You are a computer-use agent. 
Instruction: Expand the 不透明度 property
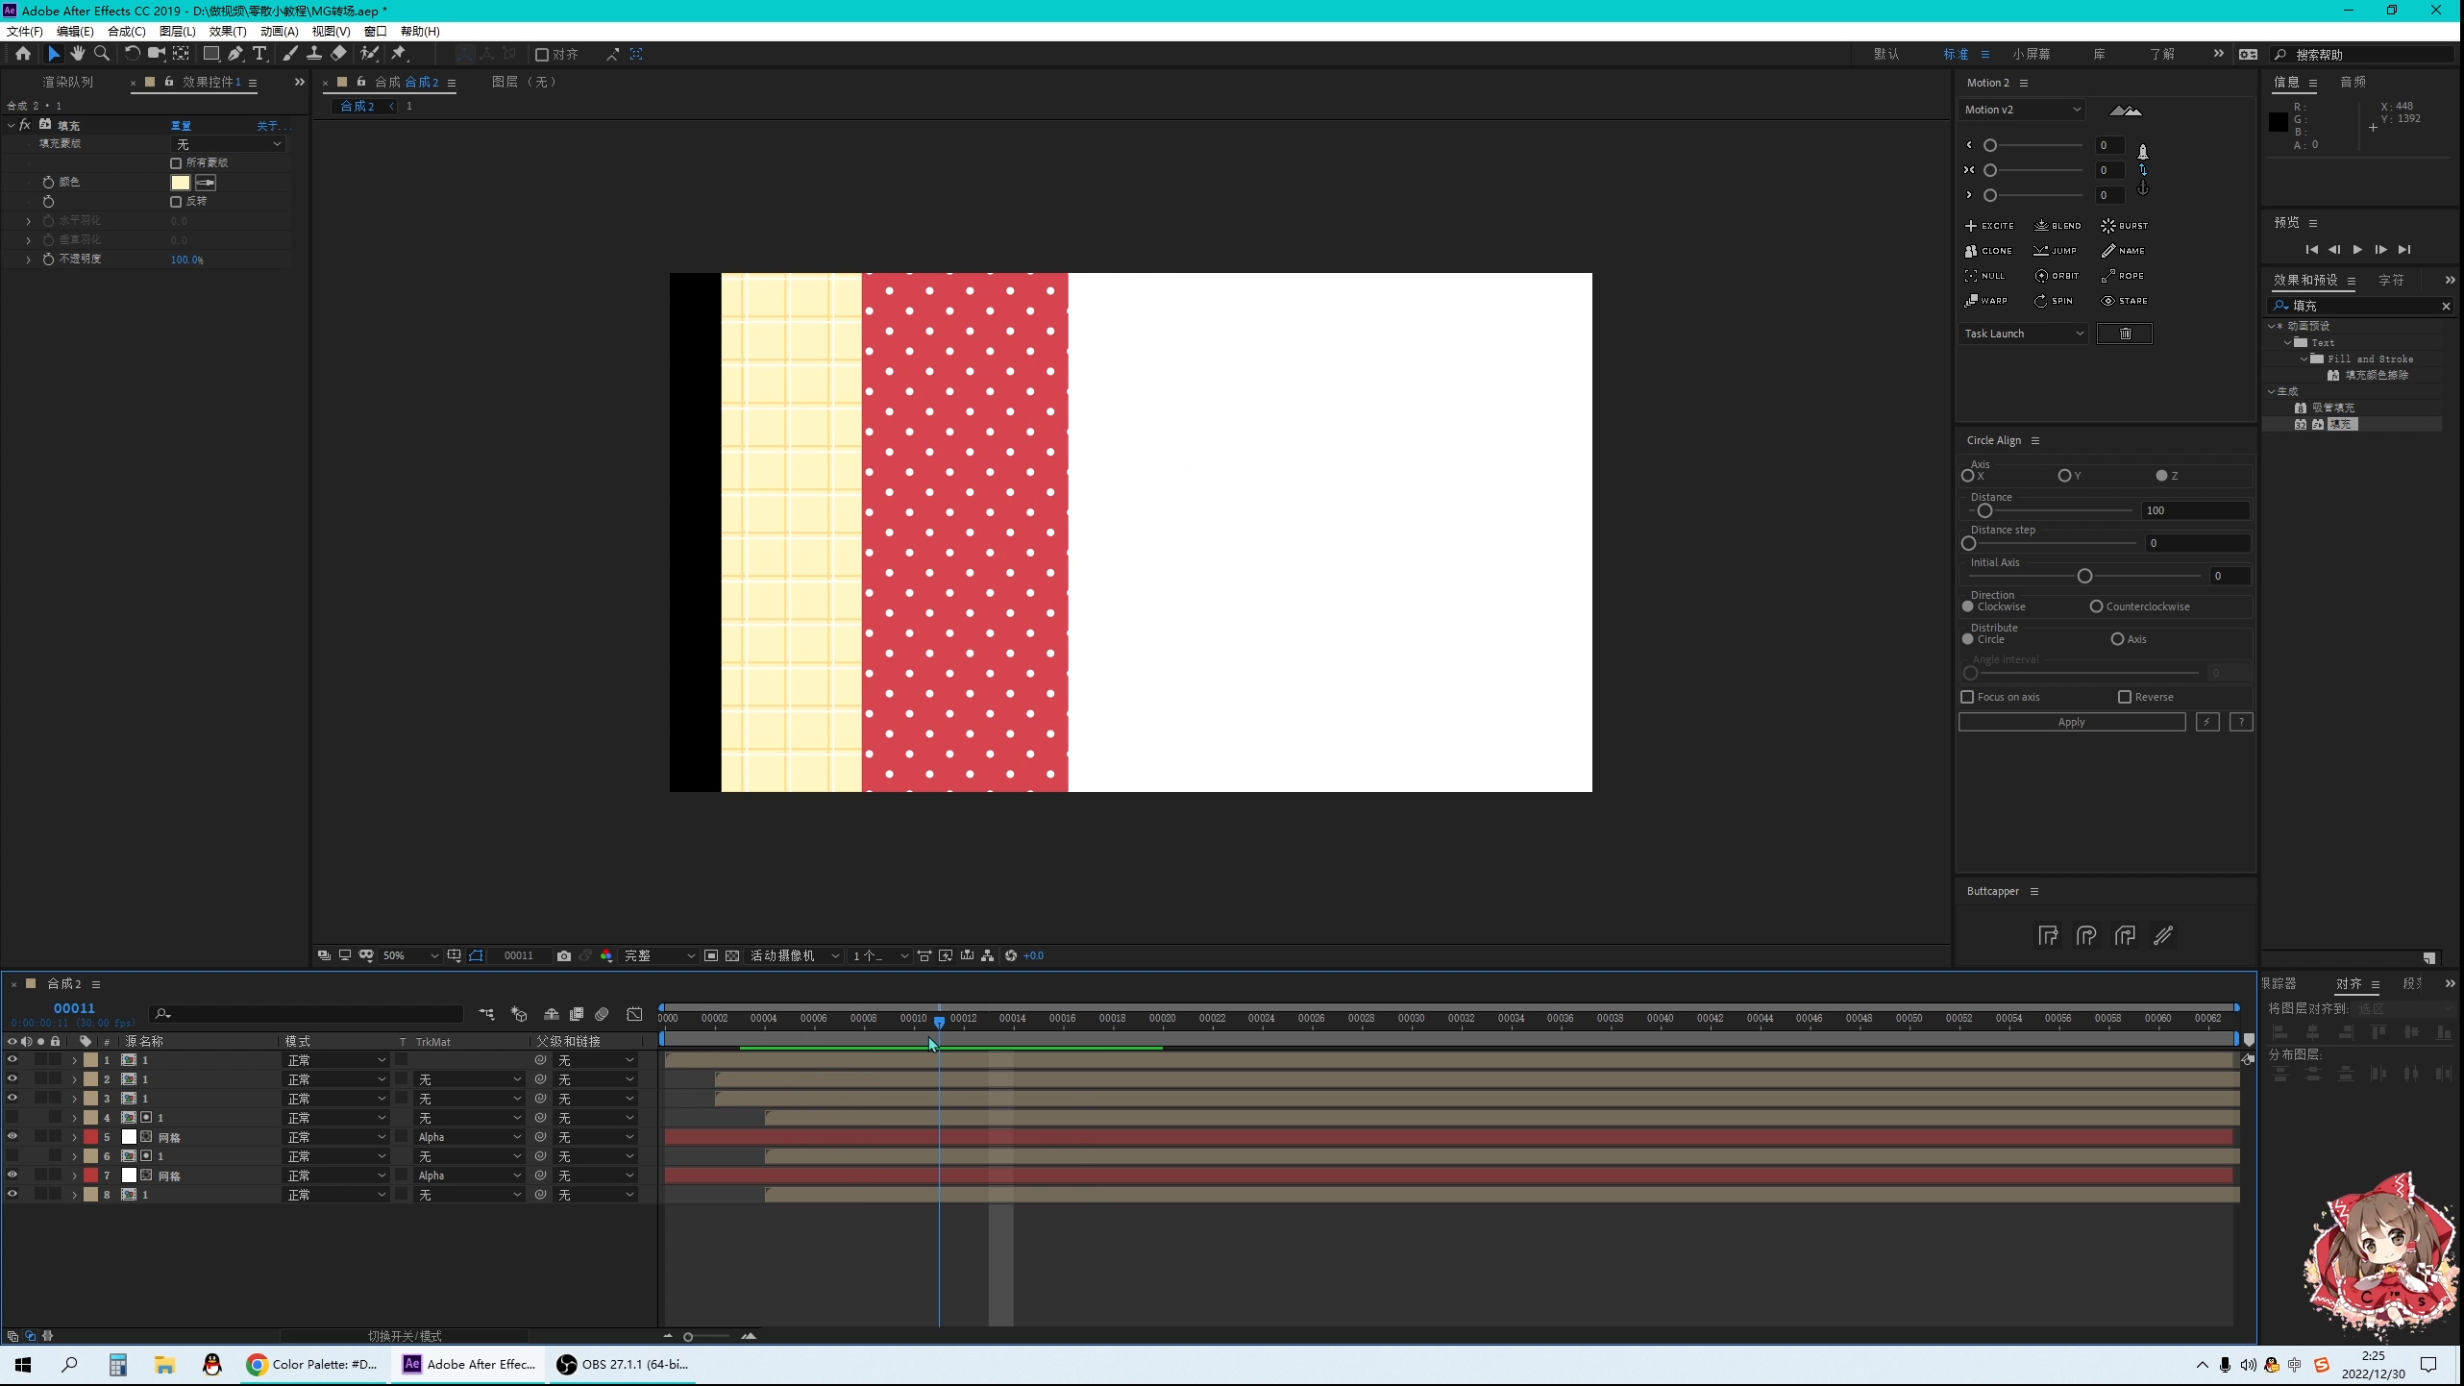pos(28,260)
